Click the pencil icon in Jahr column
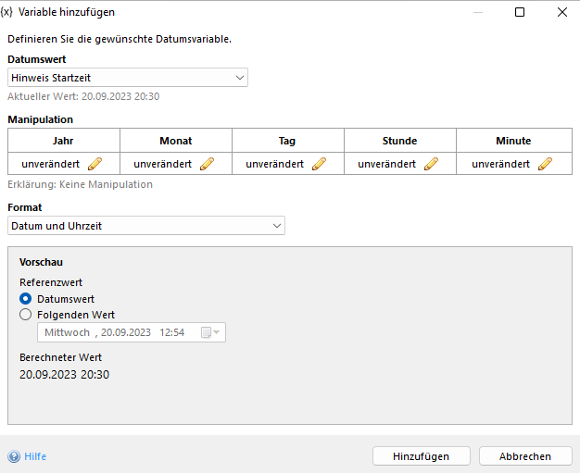Screen dimensions: 580x473 (95, 164)
